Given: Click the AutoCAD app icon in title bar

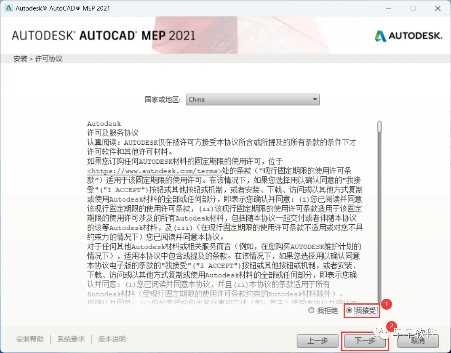Looking at the screenshot, I should 9,8.
